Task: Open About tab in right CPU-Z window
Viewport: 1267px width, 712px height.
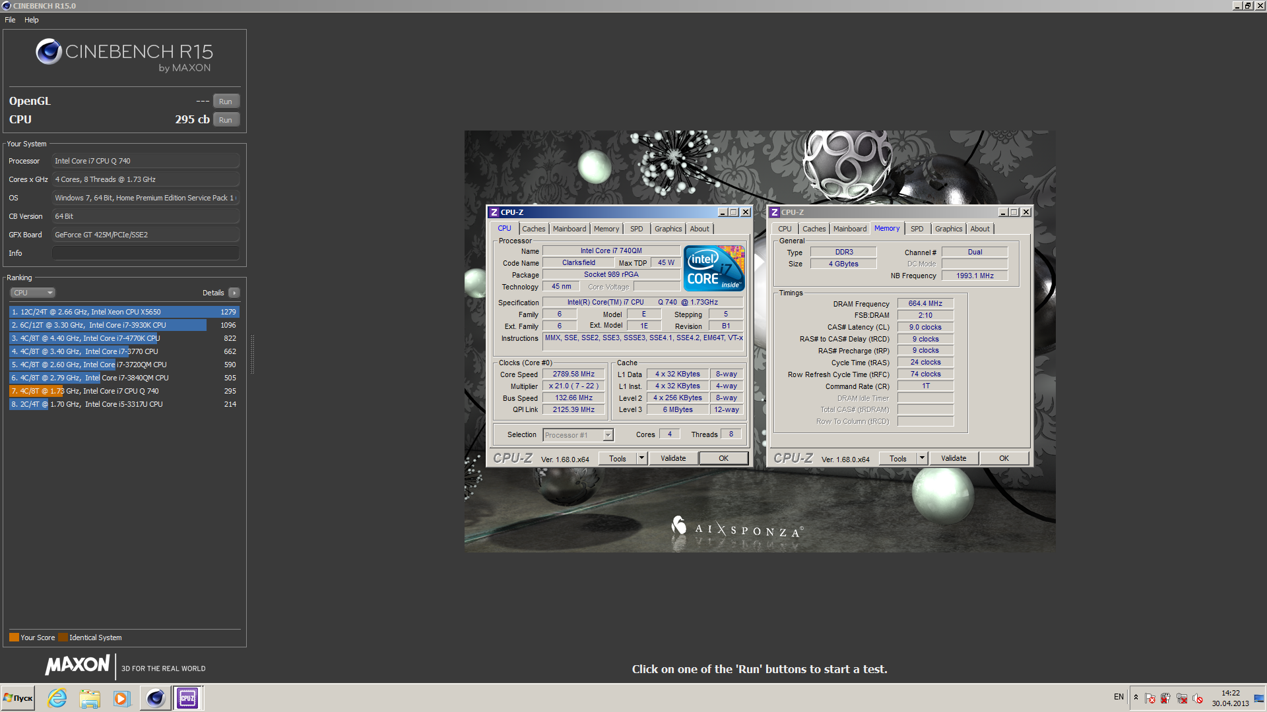Action: tap(980, 229)
